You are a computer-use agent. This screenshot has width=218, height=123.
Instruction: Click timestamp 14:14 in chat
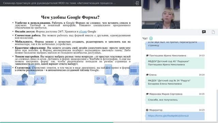click(202, 75)
